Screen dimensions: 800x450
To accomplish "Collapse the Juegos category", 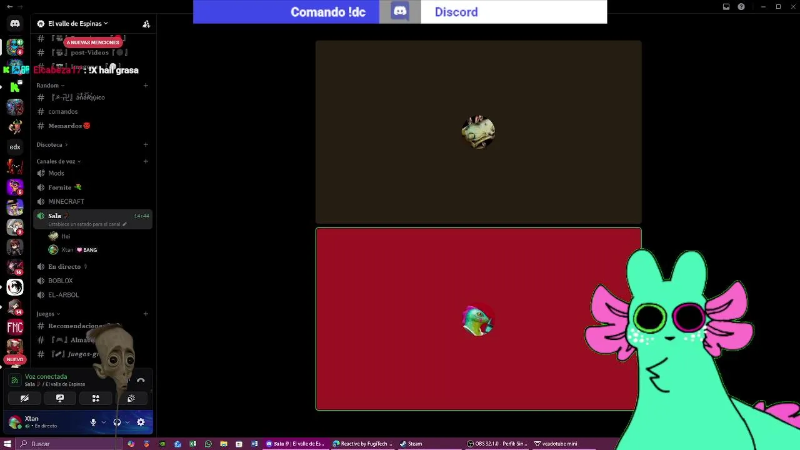I will tap(48, 314).
